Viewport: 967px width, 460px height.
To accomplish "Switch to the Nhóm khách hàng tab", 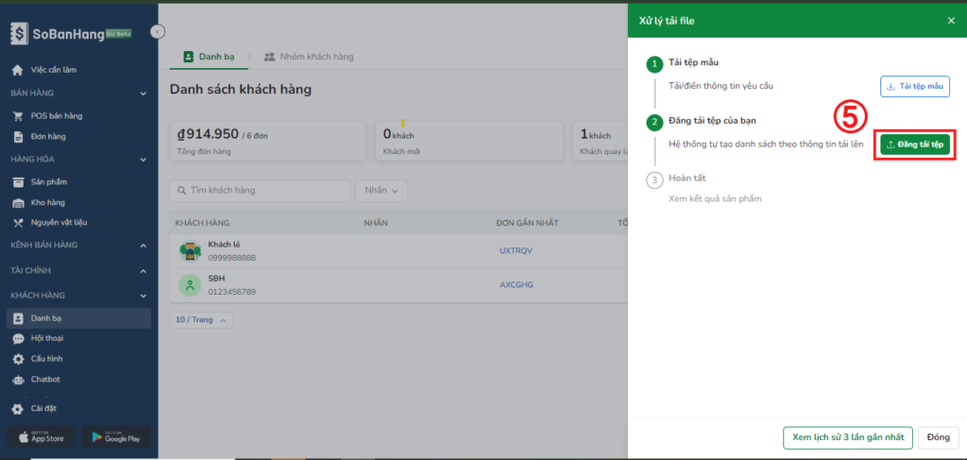I will pyautogui.click(x=309, y=57).
